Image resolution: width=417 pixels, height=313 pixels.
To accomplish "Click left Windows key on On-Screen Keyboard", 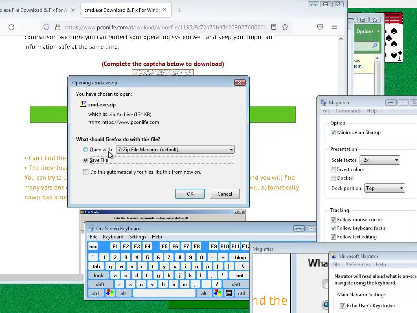I will tap(110, 293).
